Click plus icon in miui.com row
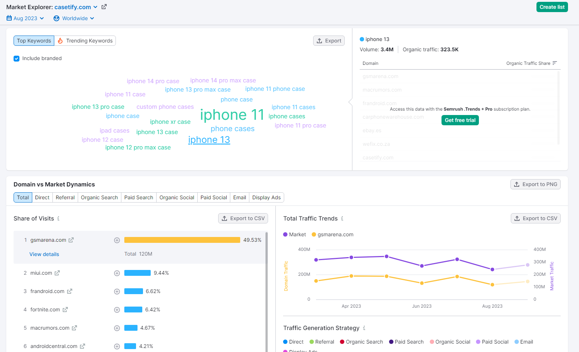Image resolution: width=579 pixels, height=352 pixels. pyautogui.click(x=117, y=273)
